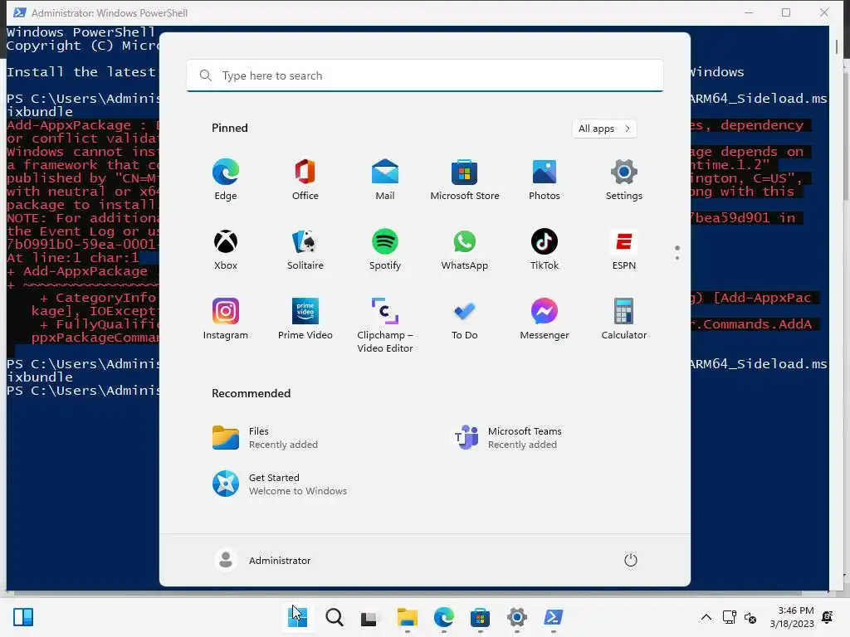
Task: Open the ESPN app
Action: [624, 250]
